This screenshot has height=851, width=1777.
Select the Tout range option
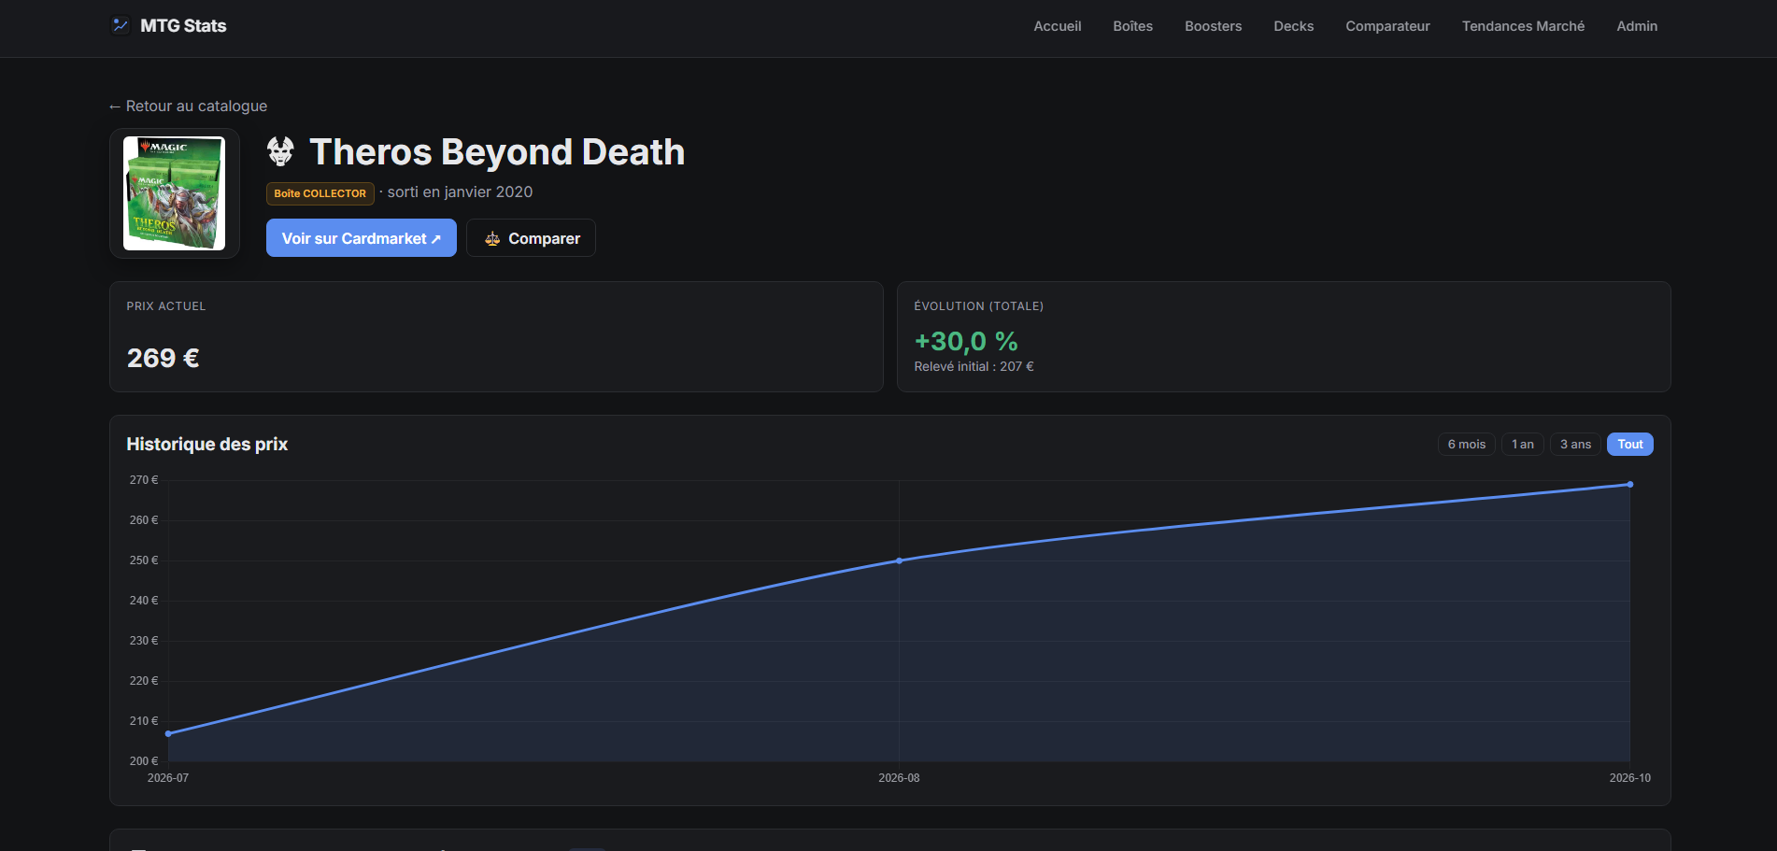pos(1630,445)
